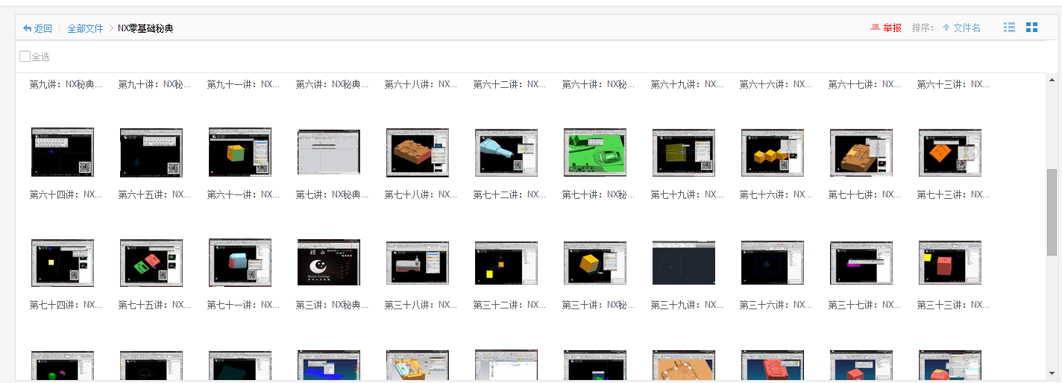Select NX零基础秘典 breadcrumb folder name
The height and width of the screenshot is (383, 1062).
[x=145, y=28]
